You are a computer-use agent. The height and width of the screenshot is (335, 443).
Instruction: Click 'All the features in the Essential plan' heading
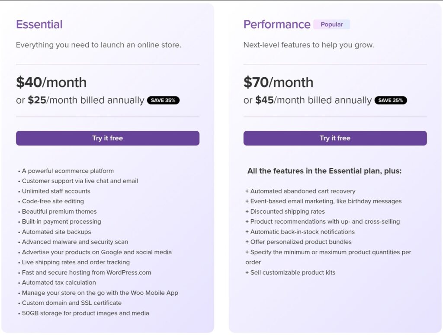[324, 171]
